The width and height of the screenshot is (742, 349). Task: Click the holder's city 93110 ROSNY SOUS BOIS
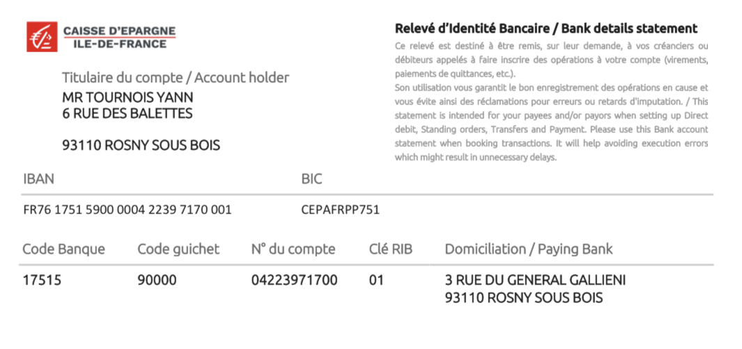click(x=141, y=145)
